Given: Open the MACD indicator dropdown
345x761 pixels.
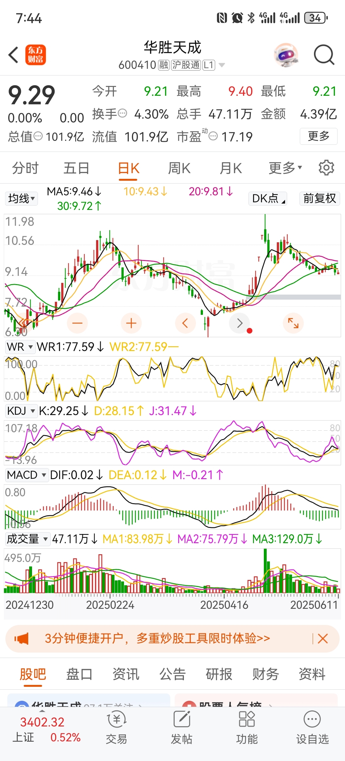Looking at the screenshot, I should click(x=27, y=475).
